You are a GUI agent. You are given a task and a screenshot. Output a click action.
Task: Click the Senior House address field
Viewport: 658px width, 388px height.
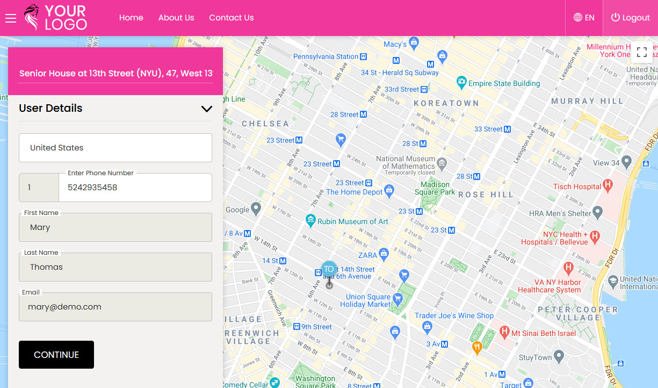115,74
